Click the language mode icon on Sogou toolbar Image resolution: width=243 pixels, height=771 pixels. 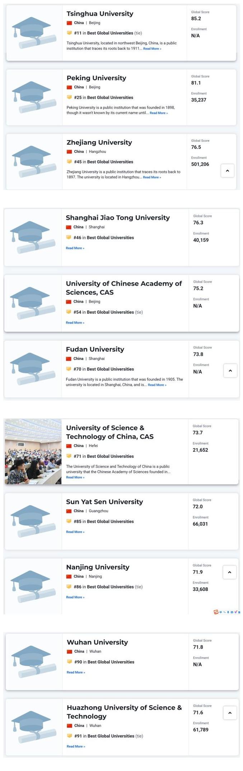point(221,612)
